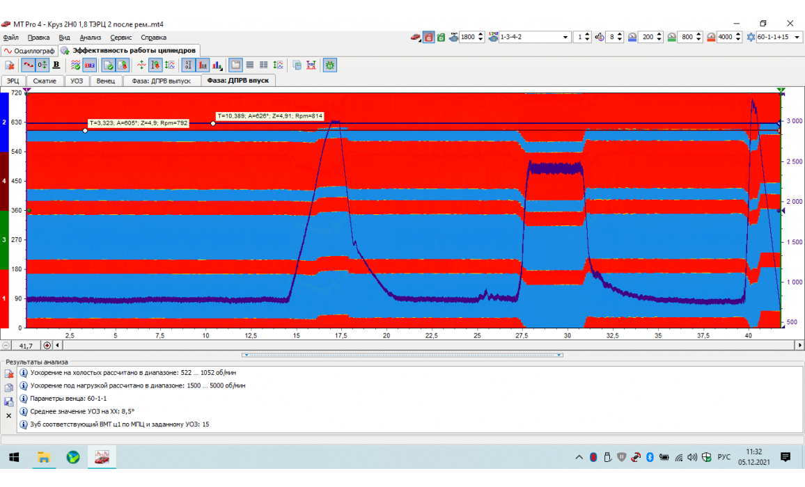The width and height of the screenshot is (805, 487).
Task: Toggle the red waveform display button
Action: (28, 65)
